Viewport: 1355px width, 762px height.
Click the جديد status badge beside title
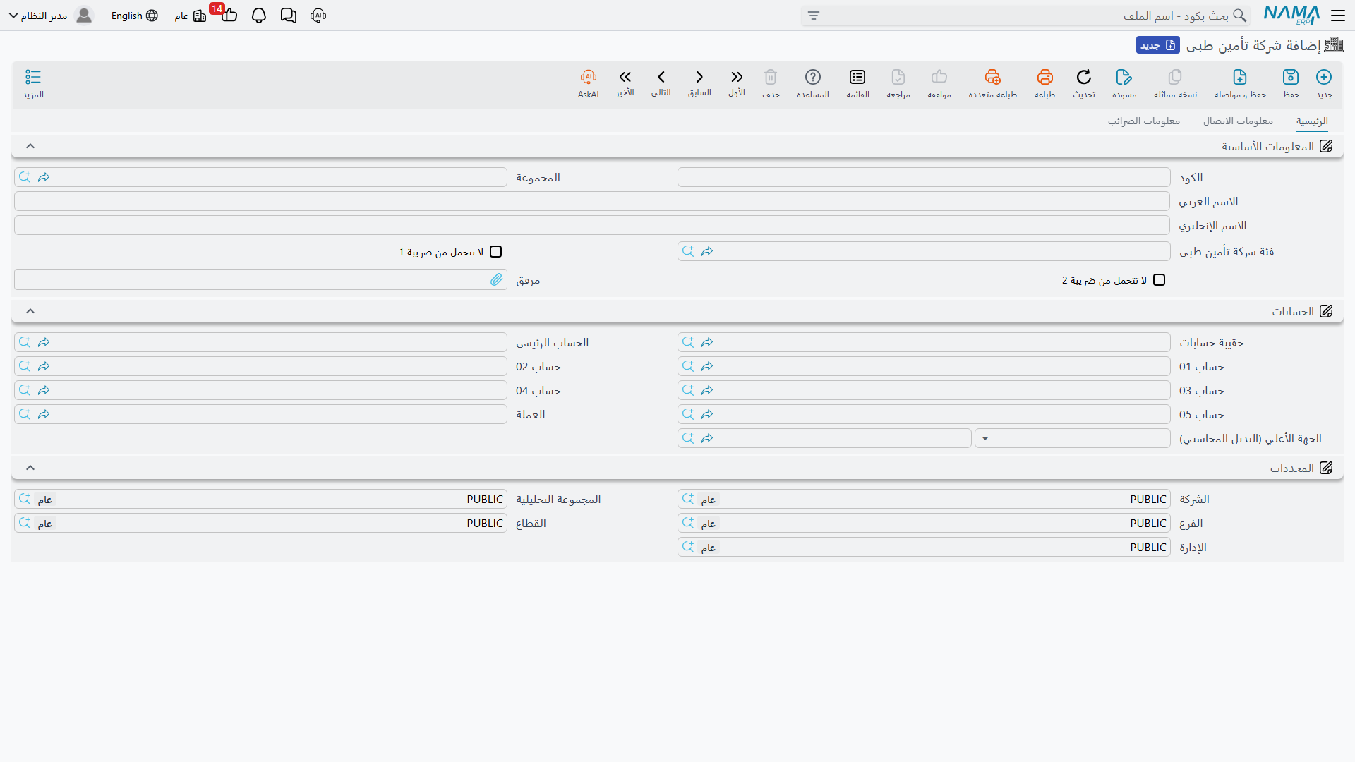point(1157,45)
